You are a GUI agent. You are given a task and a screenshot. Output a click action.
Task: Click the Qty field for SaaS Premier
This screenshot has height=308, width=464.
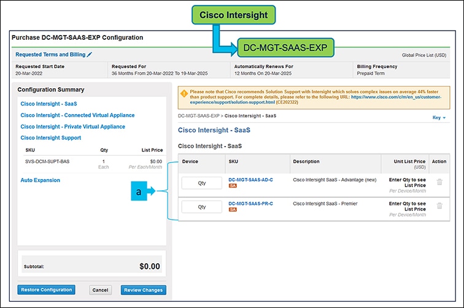[201, 207]
